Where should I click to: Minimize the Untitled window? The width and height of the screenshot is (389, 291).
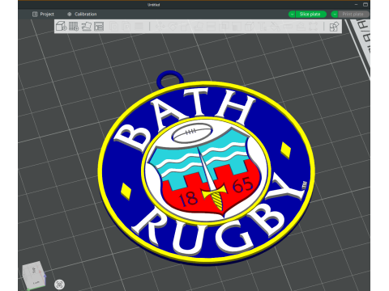(x=357, y=5)
